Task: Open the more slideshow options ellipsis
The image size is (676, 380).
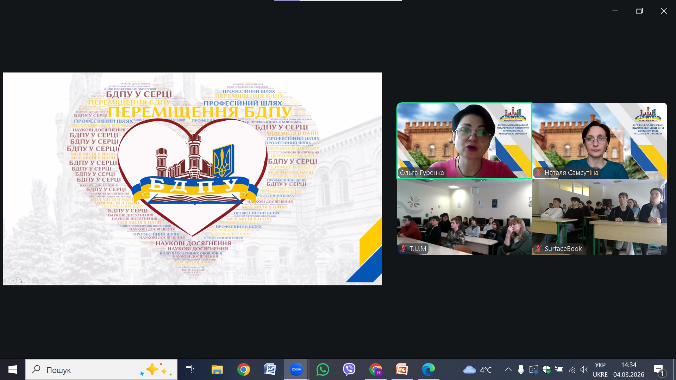Action: coord(54,281)
